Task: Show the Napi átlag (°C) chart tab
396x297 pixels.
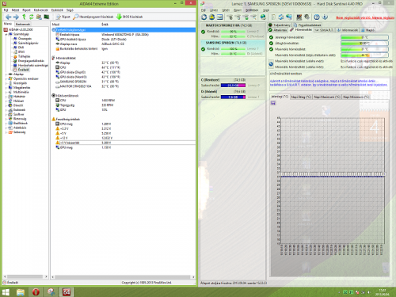Action: [x=301, y=97]
